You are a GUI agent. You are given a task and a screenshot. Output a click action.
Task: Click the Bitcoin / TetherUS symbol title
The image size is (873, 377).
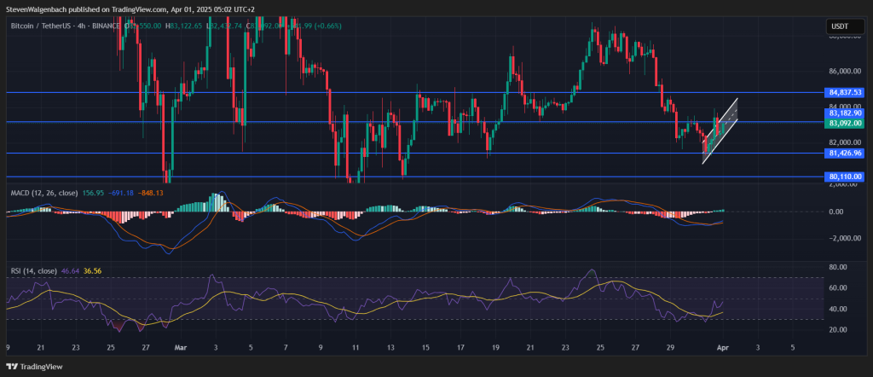(x=51, y=26)
